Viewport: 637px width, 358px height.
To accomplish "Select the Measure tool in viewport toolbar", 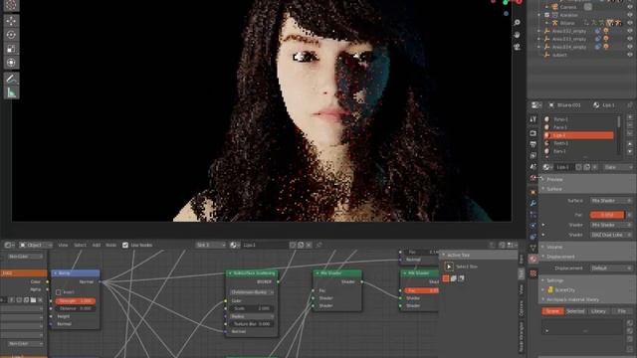I will [11, 92].
